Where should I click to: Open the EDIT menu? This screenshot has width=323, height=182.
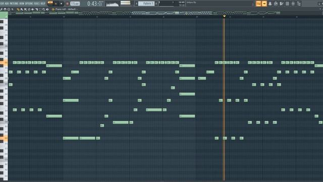click(2, 4)
